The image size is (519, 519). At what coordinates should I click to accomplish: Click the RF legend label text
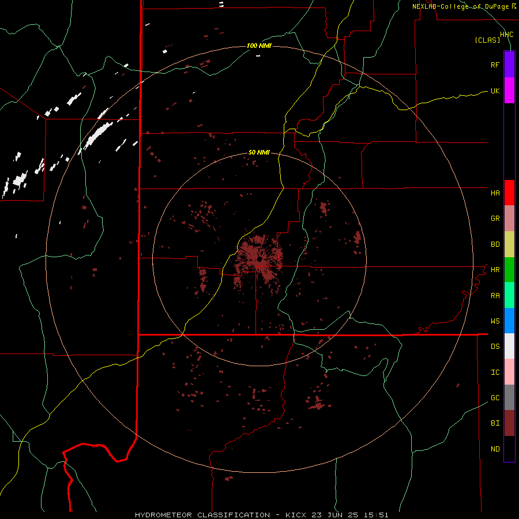(495, 65)
